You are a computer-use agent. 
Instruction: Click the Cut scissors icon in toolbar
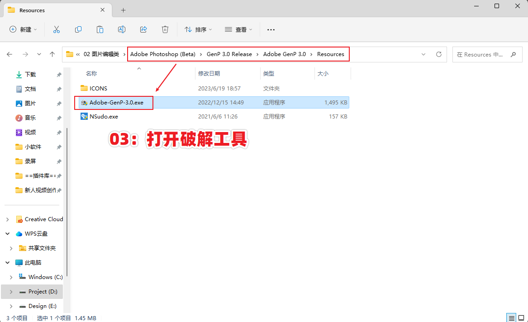(57, 29)
